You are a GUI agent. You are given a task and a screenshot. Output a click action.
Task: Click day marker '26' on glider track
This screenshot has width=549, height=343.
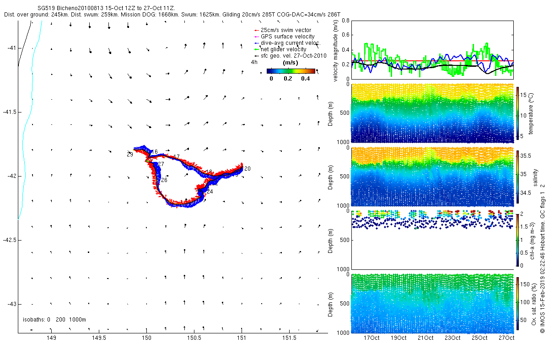coord(164,180)
